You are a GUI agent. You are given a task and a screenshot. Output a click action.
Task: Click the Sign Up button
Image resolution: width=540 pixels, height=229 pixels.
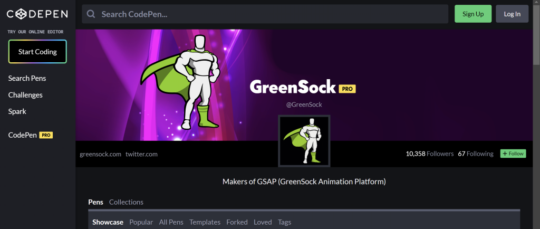coord(473,14)
